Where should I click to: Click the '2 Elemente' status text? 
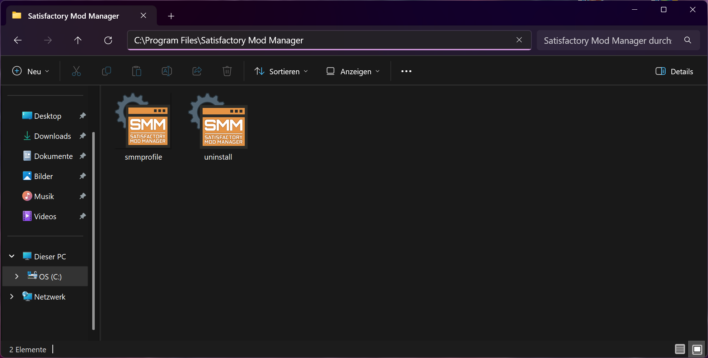28,349
